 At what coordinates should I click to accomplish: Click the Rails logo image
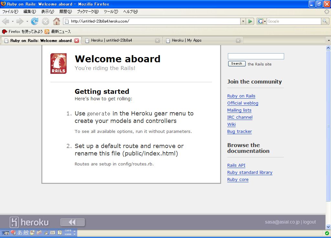pos(59,64)
